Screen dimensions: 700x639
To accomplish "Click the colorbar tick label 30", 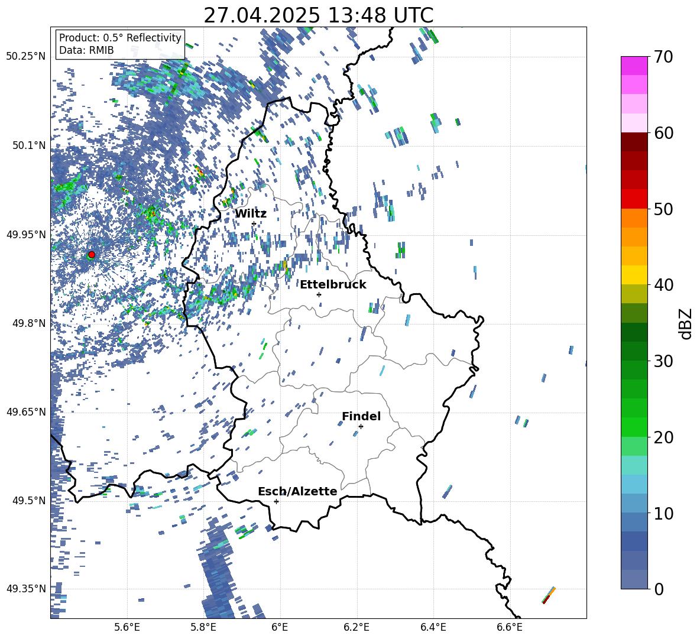I will (x=663, y=361).
